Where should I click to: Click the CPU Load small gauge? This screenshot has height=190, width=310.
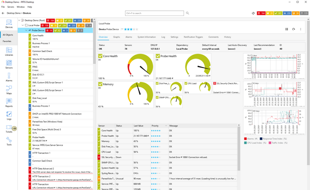[x=197, y=88]
